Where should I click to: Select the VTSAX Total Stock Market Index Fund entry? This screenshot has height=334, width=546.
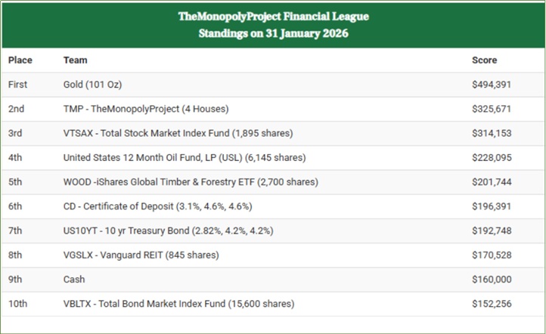click(x=178, y=133)
